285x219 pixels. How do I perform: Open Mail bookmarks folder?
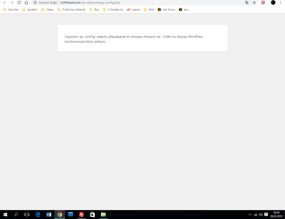pos(149,9)
